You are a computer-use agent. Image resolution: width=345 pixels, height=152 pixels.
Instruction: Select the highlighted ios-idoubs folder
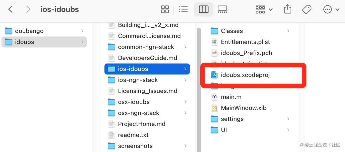tap(147, 69)
